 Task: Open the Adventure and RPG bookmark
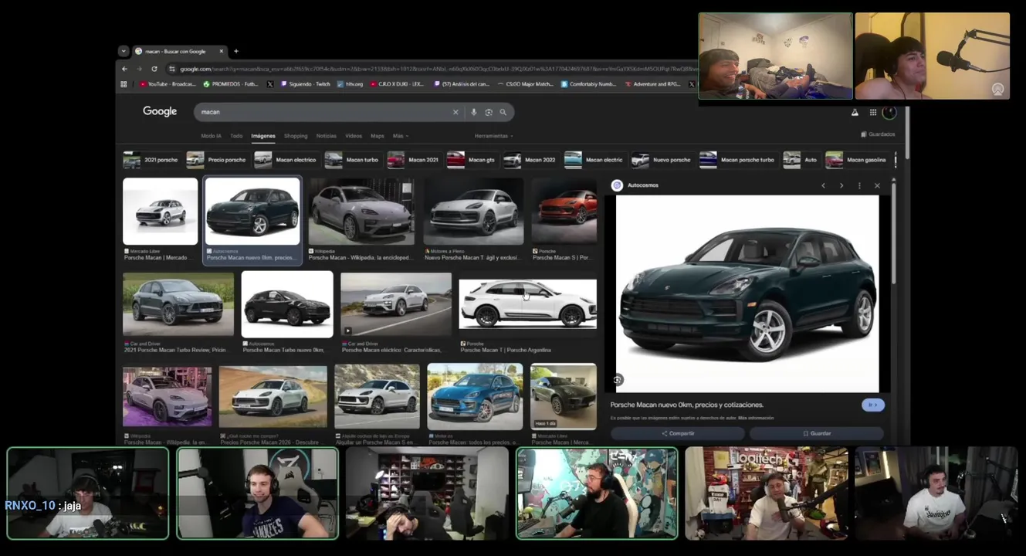pos(652,84)
